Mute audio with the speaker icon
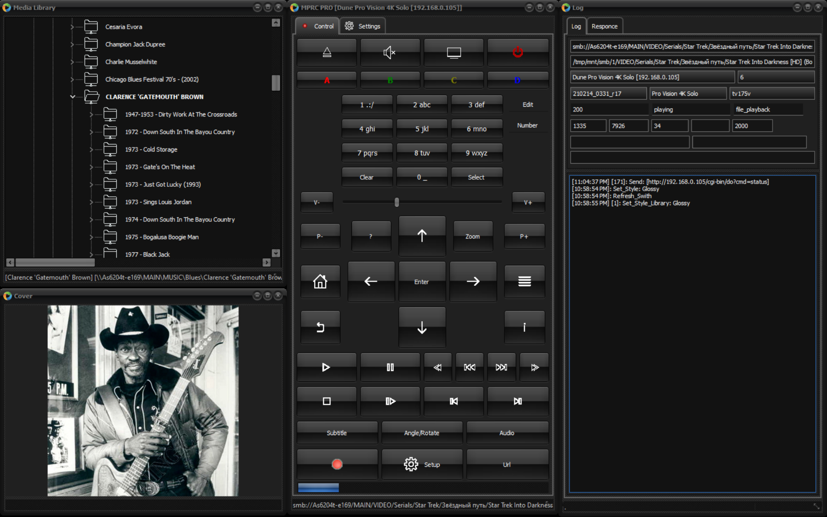827x517 pixels. [x=390, y=52]
